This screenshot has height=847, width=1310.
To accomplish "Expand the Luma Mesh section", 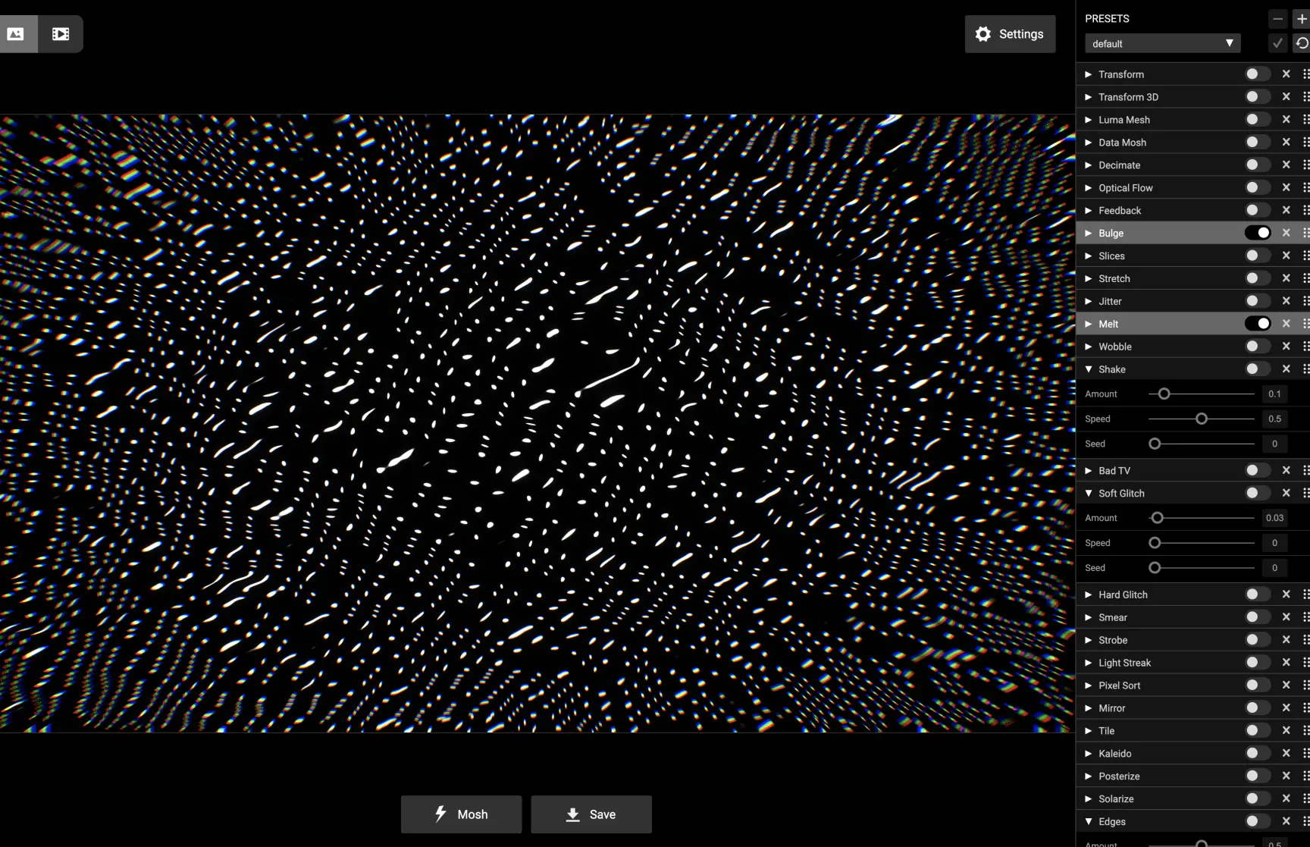I will 1089,120.
